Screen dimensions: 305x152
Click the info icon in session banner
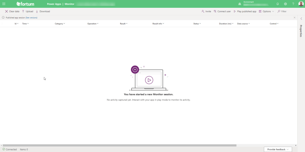(3, 17)
